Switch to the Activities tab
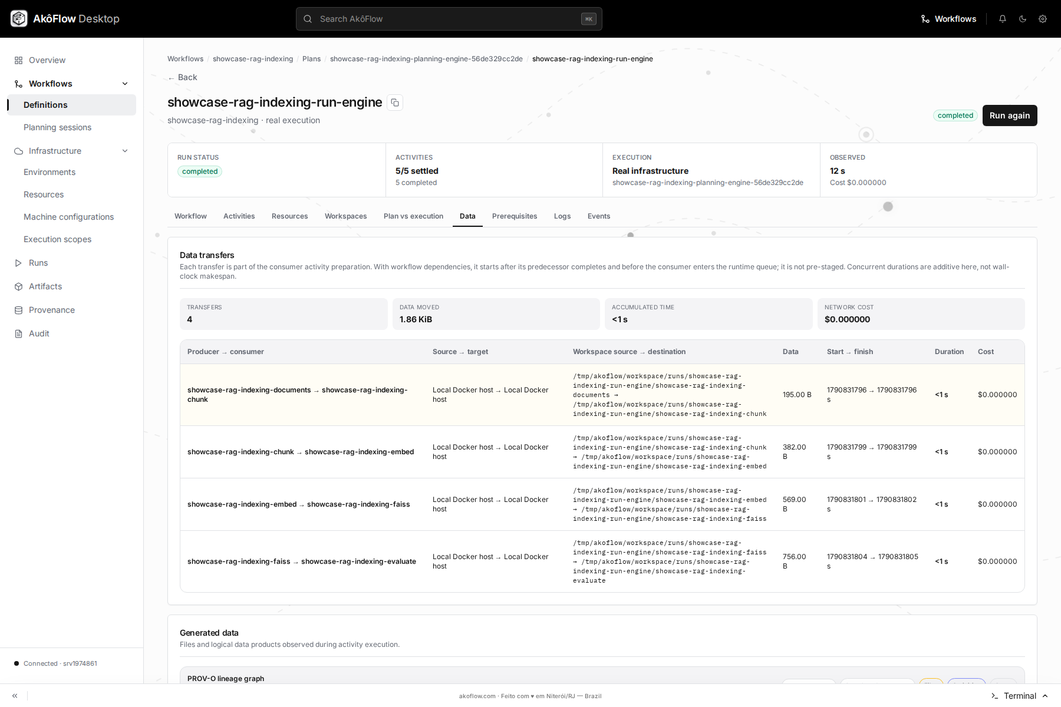This screenshot has height=707, width=1061. [239, 216]
